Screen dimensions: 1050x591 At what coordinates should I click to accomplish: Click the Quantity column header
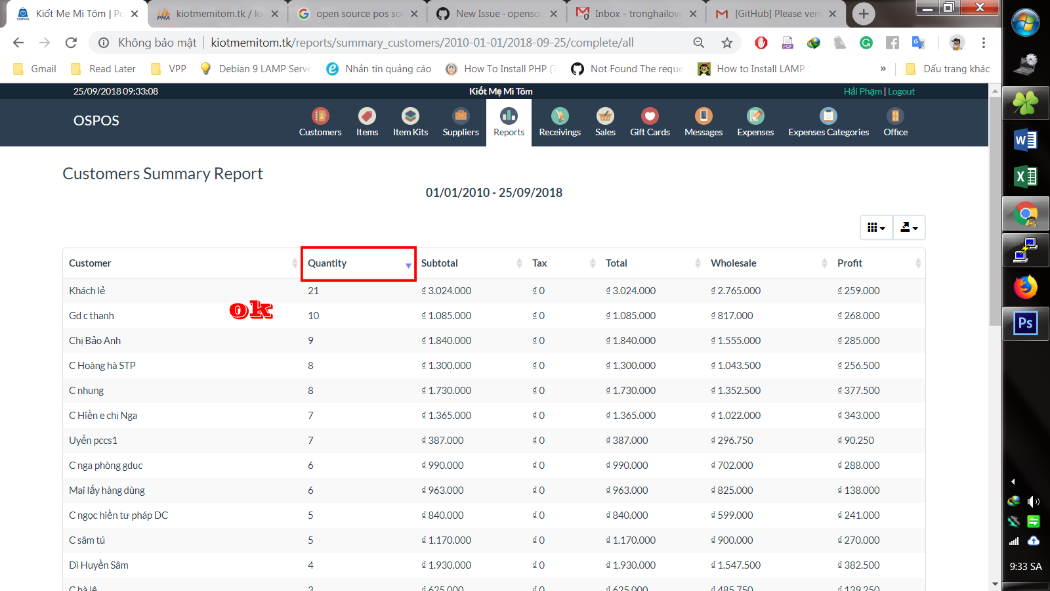click(358, 263)
